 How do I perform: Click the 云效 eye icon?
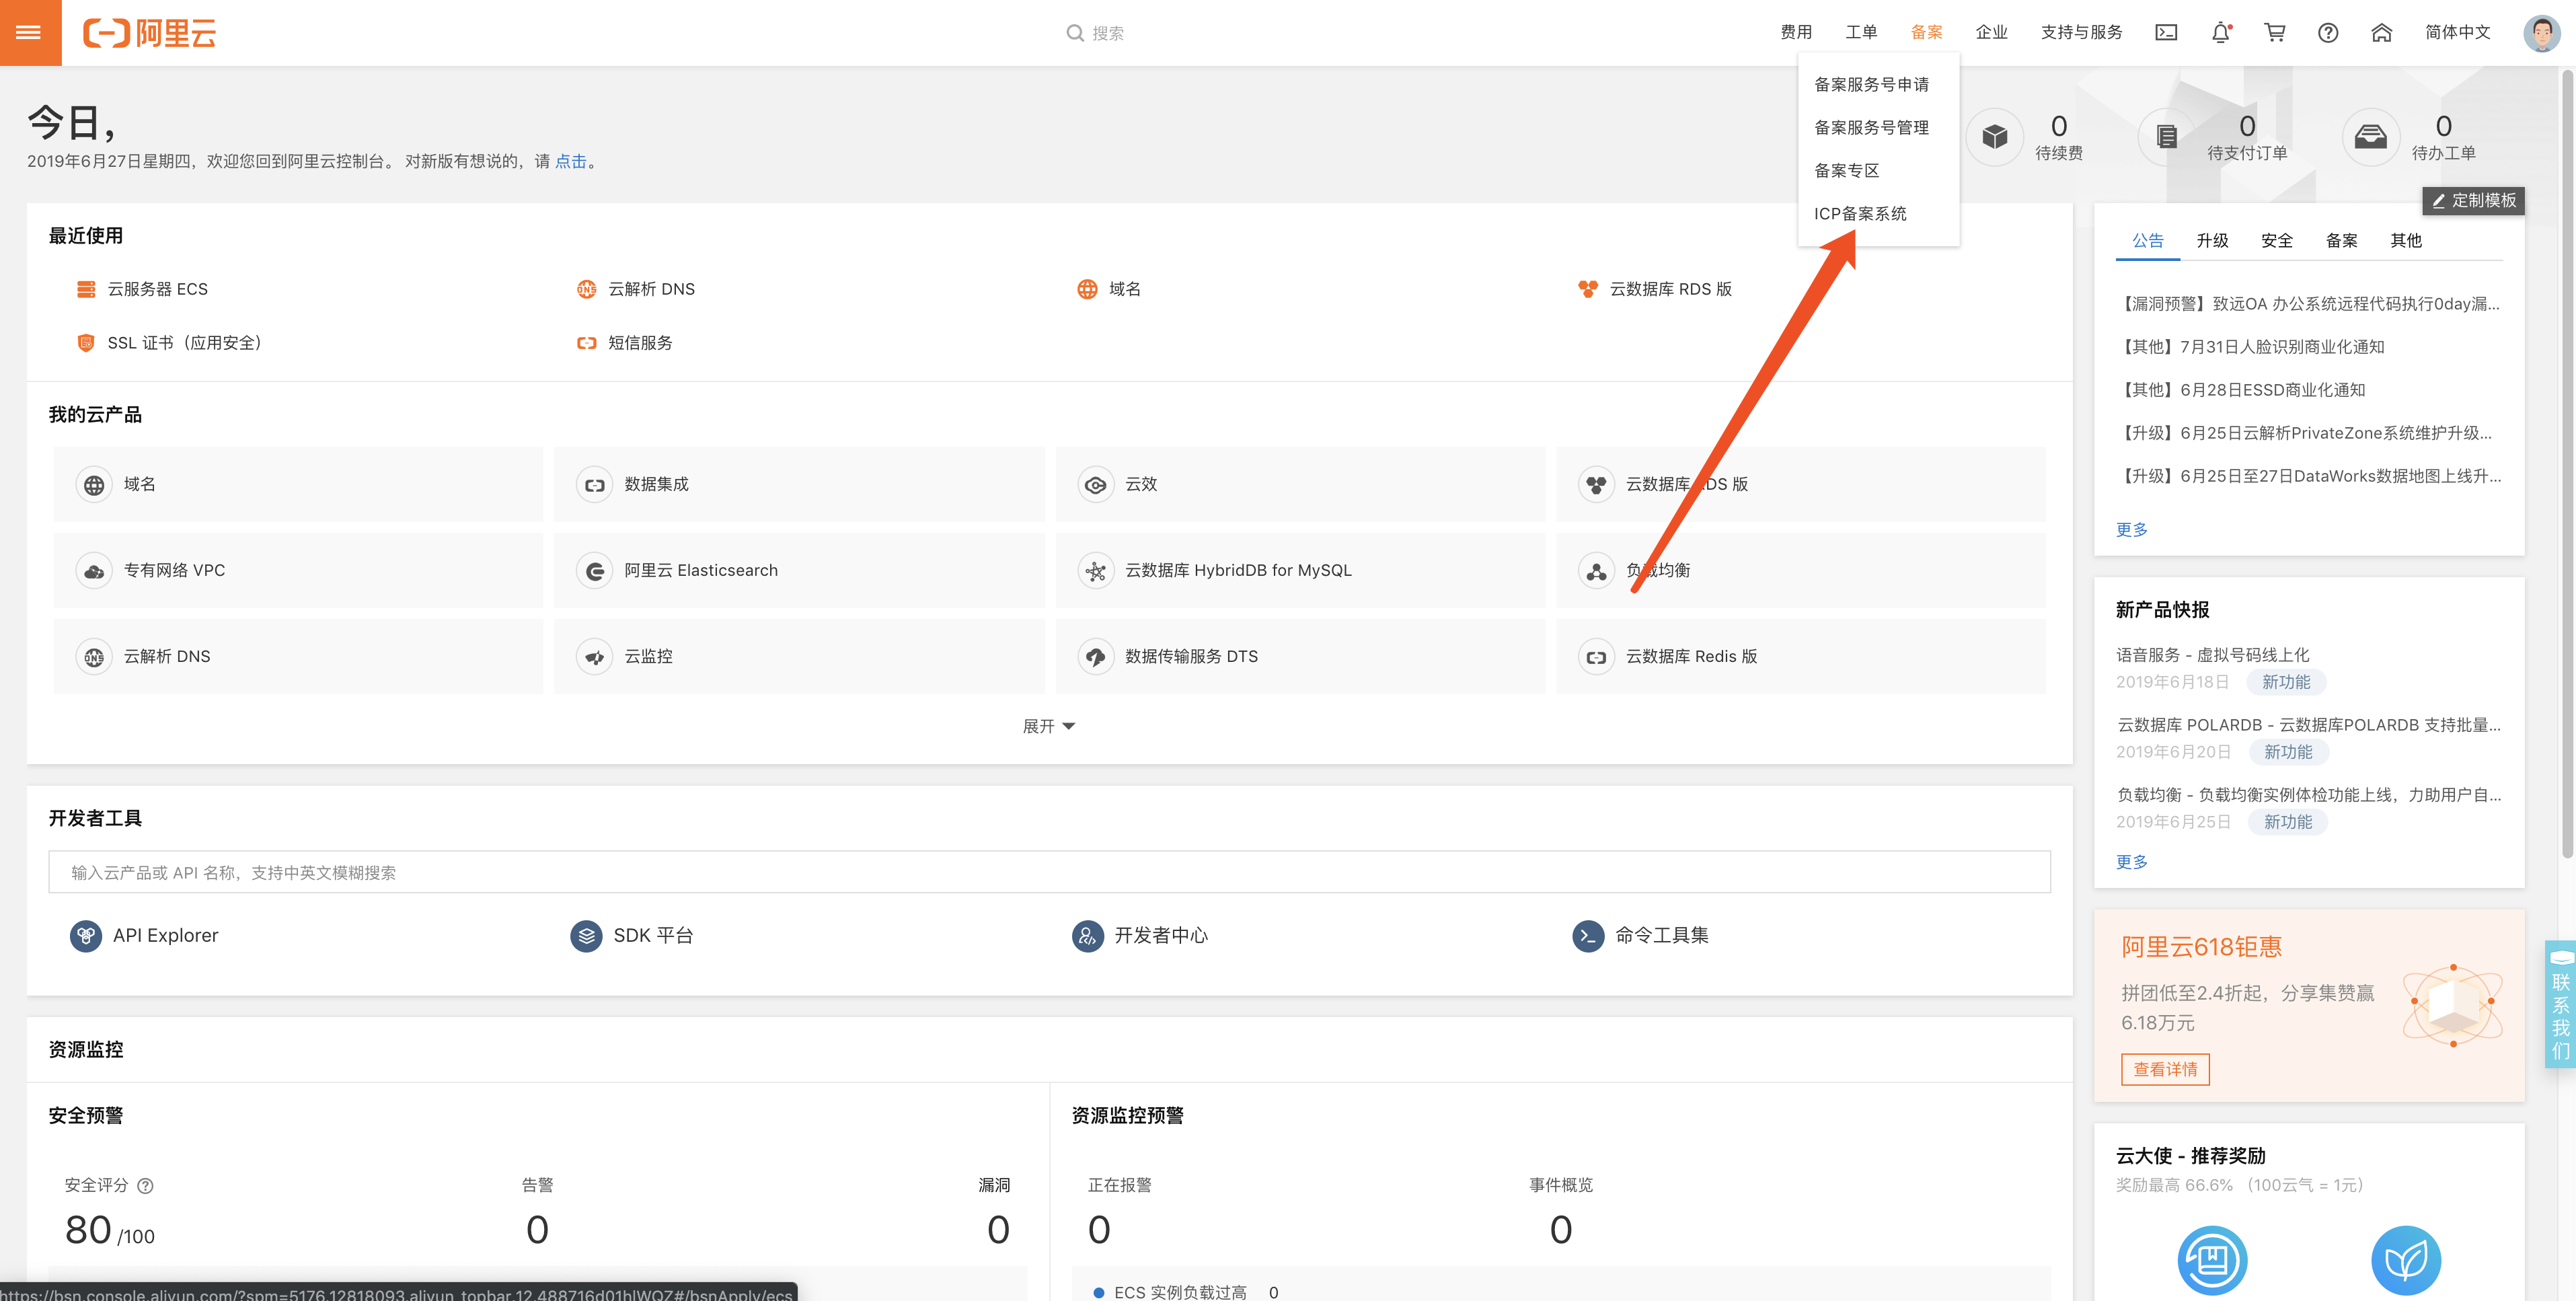pyautogui.click(x=1096, y=485)
